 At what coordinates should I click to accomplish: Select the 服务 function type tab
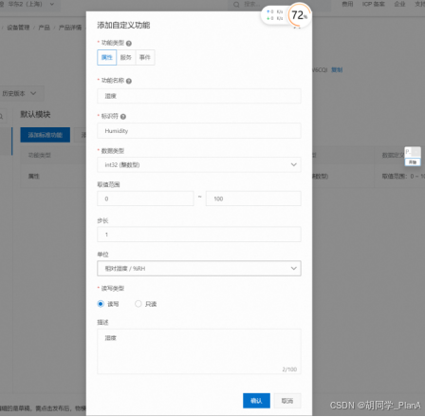point(126,57)
